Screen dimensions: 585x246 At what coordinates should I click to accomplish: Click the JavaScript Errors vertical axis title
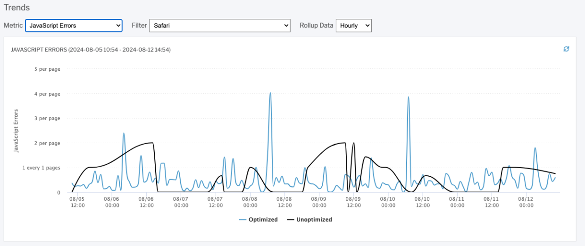(x=16, y=131)
